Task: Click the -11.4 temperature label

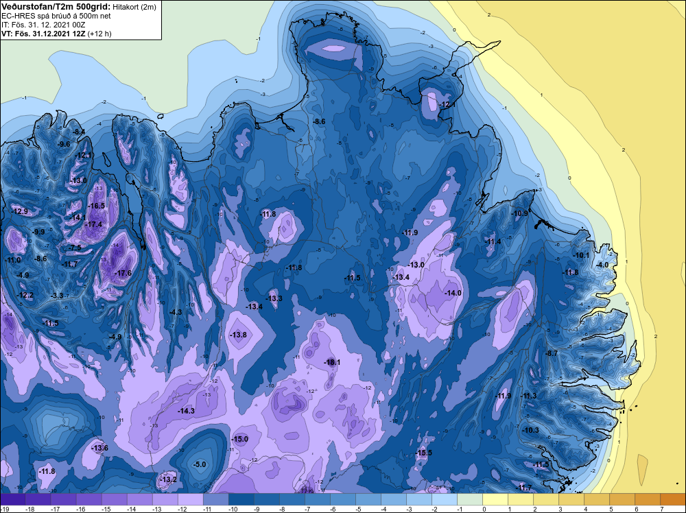Action: point(493,242)
